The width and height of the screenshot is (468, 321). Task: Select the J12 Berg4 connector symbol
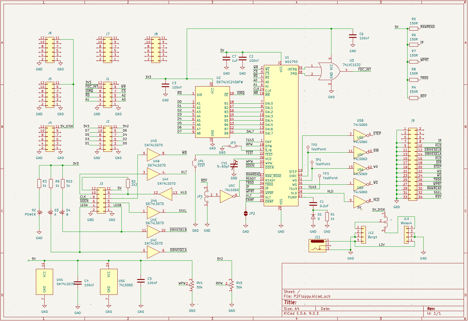pos(364,235)
